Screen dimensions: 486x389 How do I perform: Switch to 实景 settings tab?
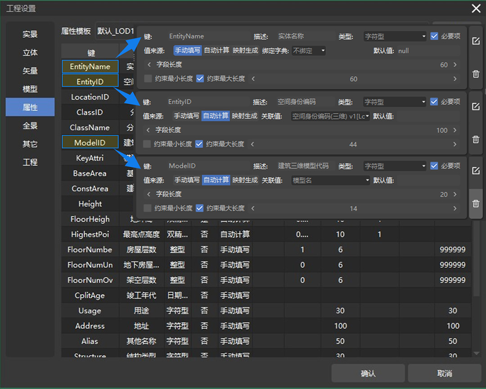point(30,34)
